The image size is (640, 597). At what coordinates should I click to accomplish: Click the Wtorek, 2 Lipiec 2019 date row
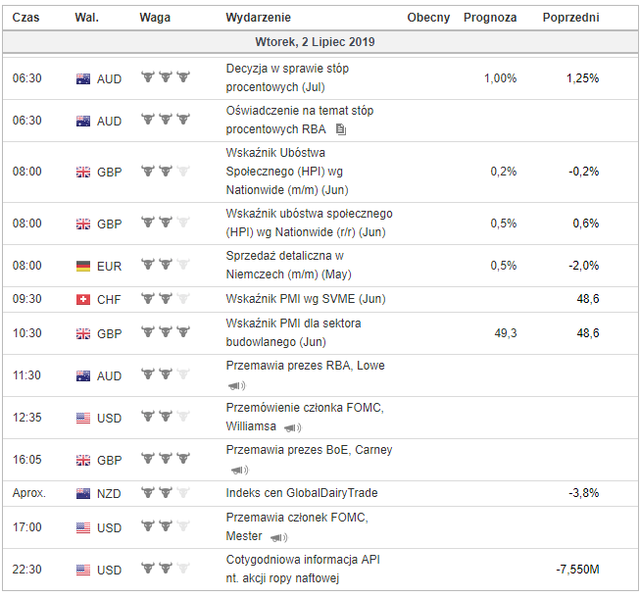(x=320, y=41)
